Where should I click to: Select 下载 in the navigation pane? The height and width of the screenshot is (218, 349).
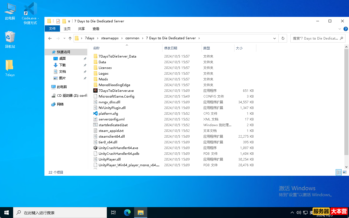pos(62,65)
